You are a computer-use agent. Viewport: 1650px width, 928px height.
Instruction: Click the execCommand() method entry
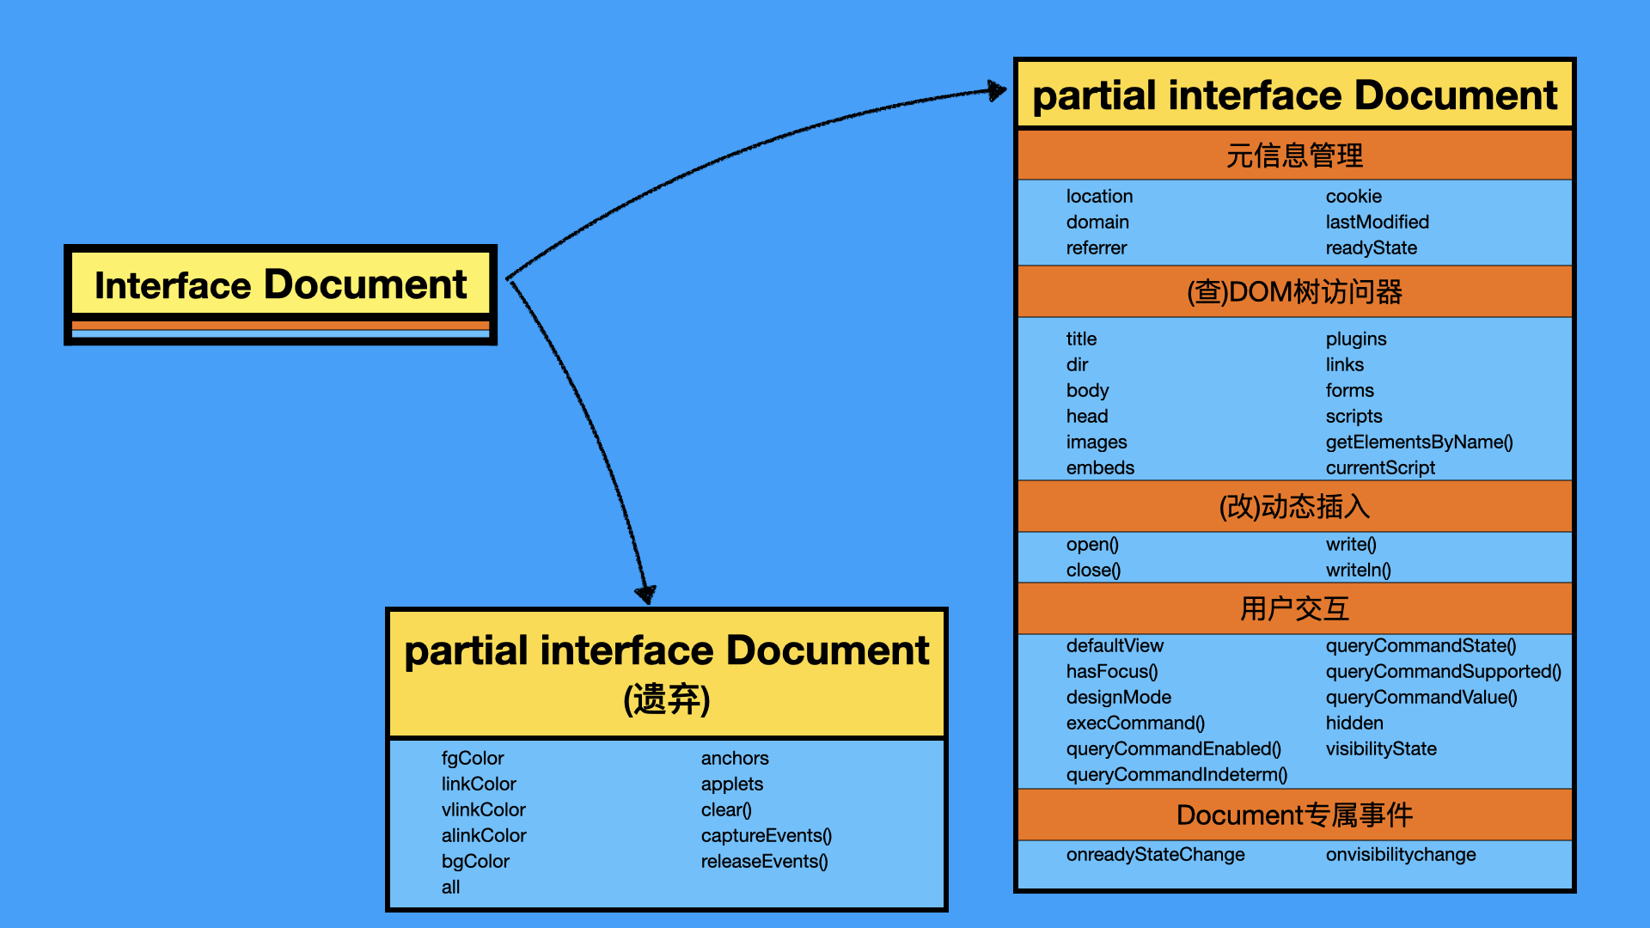click(1137, 723)
